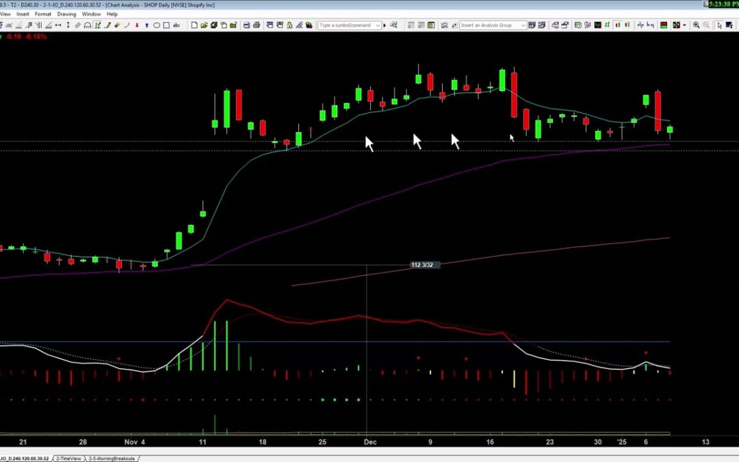Select the ellipse drawing tool
The image size is (739, 462).
click(157, 25)
